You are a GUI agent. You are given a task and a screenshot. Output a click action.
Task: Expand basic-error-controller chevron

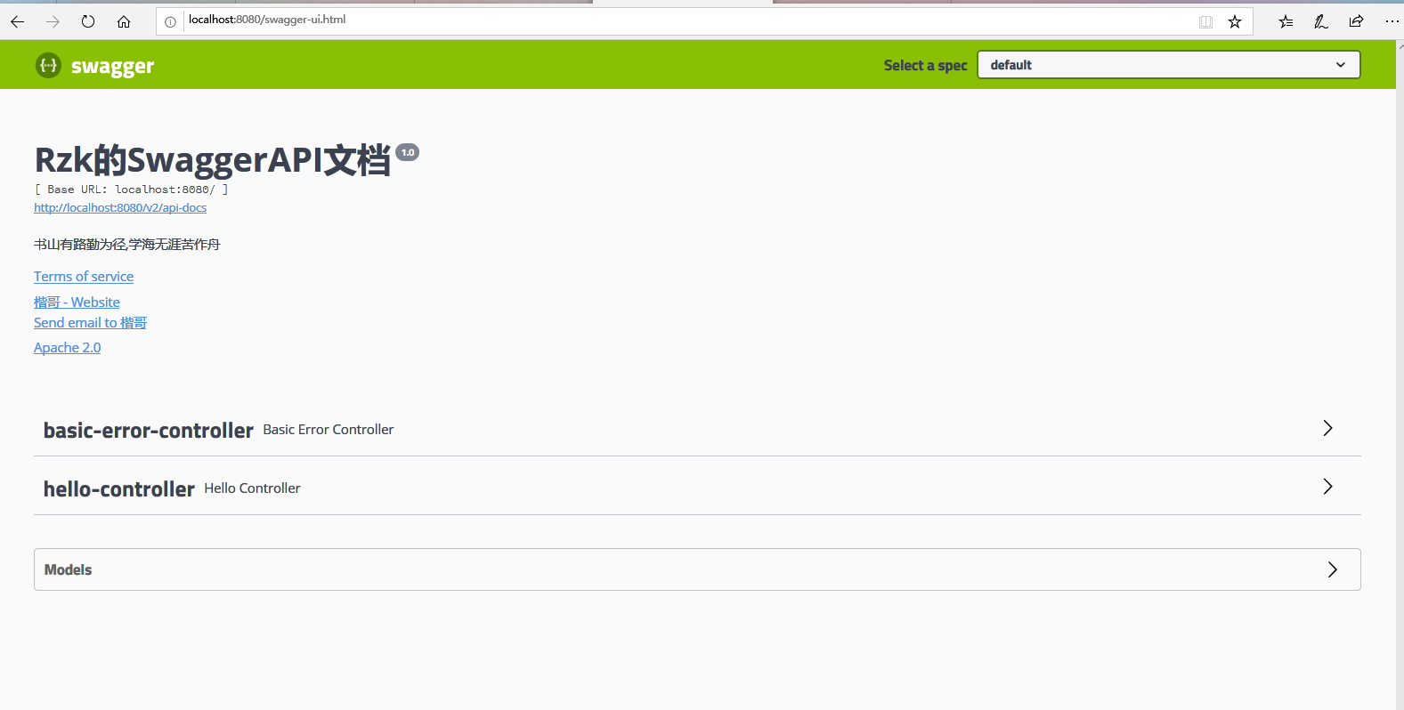pyautogui.click(x=1327, y=428)
